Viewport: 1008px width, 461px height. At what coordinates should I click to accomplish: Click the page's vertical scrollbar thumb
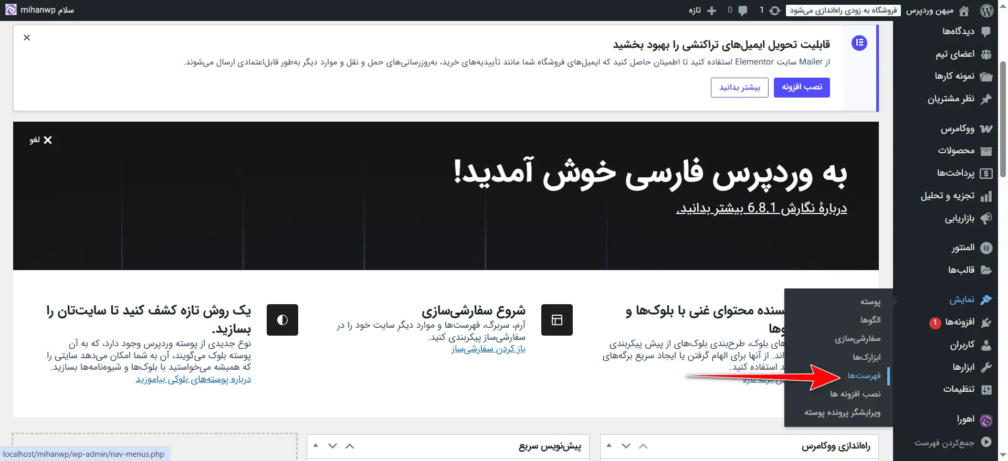tap(1003, 119)
